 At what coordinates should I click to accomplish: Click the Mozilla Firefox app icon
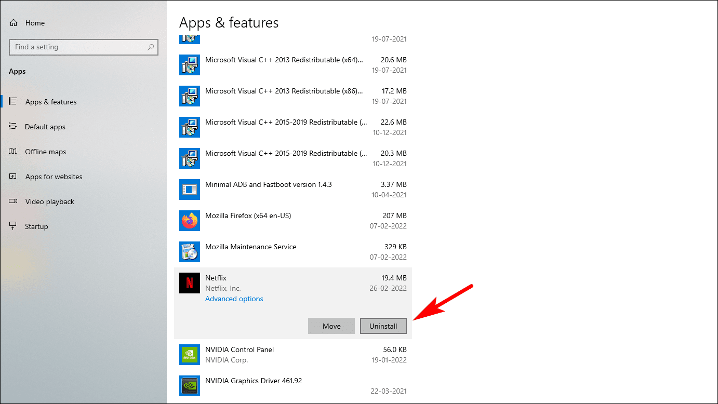click(x=190, y=221)
